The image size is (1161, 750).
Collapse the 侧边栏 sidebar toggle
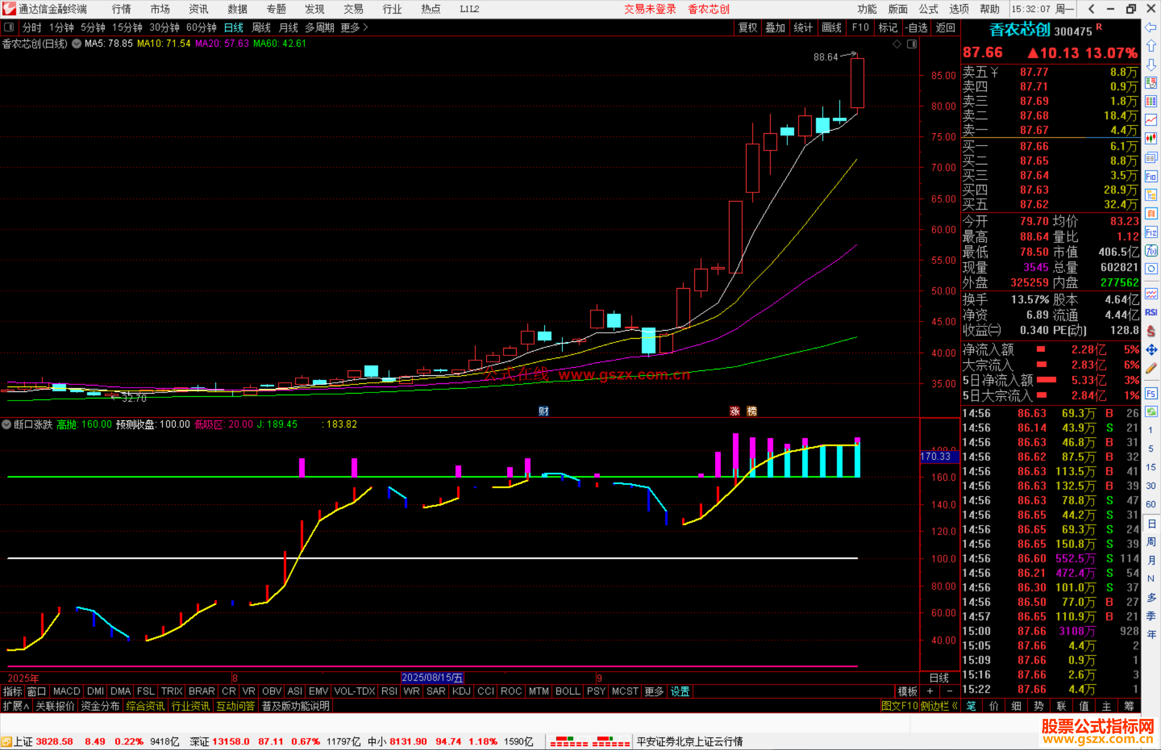tap(939, 706)
